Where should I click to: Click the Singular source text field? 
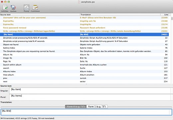click(x=90, y=91)
